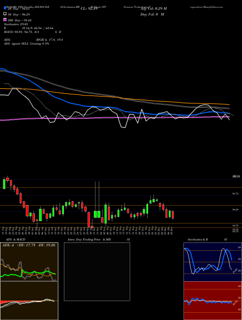Open the ADX indicator mini chart
Viewport: 242px width, 320px height.
(29, 262)
